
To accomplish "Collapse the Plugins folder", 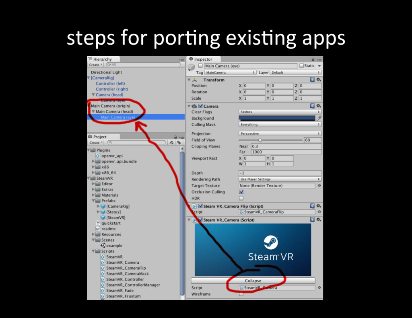I will [89, 150].
